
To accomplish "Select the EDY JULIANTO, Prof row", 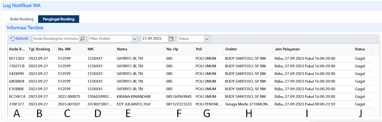I will [x=190, y=104].
